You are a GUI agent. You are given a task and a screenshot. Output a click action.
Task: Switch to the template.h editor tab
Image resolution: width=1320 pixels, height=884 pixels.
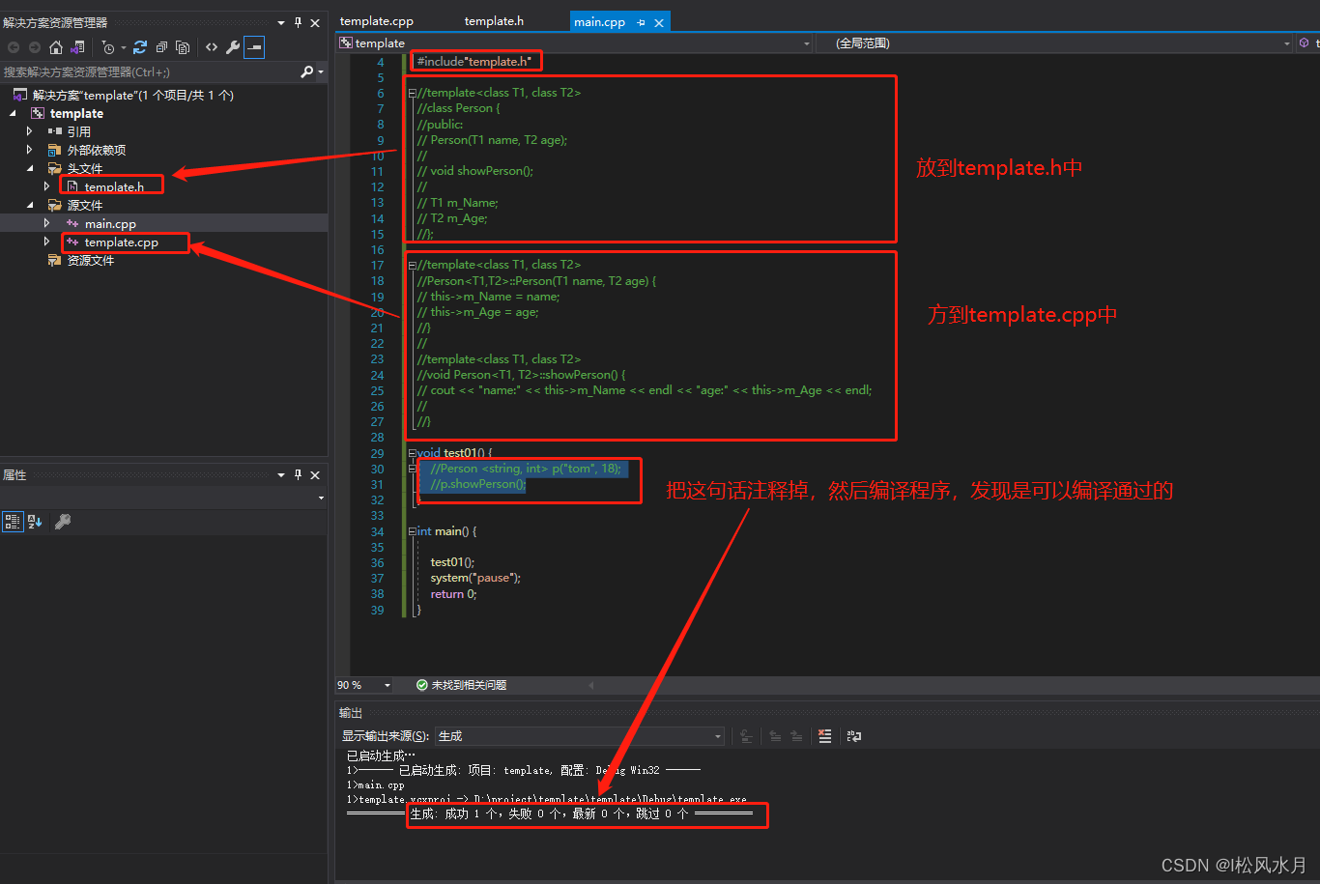pos(494,21)
